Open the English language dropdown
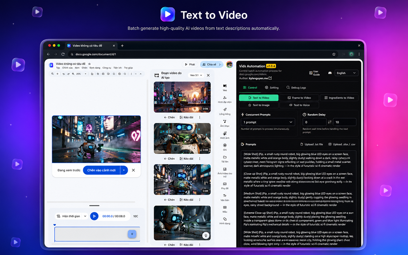The height and width of the screenshot is (255, 408). (346, 73)
